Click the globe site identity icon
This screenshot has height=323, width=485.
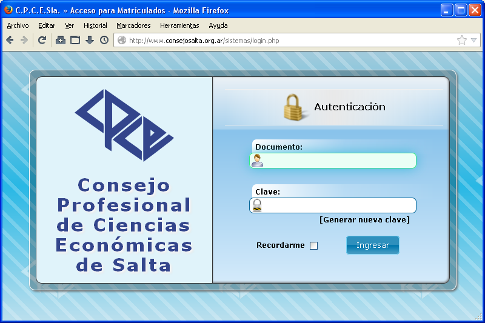coord(122,41)
